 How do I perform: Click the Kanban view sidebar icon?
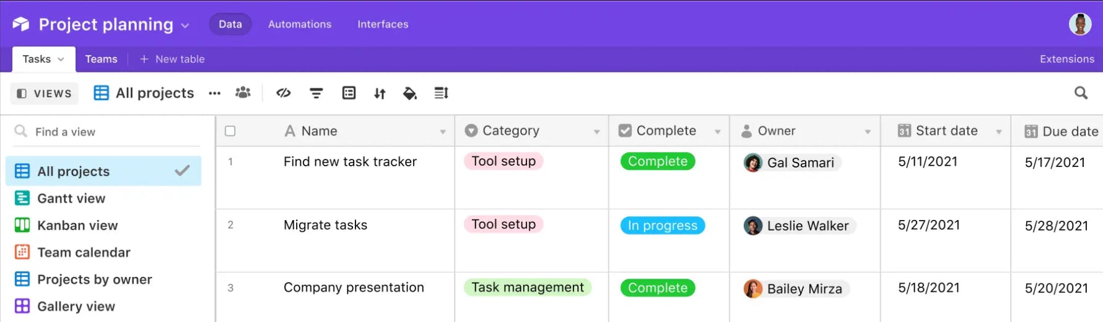22,225
